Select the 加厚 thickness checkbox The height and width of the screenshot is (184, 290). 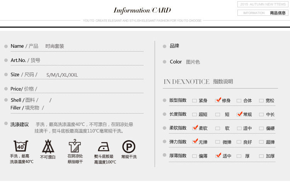tap(261, 156)
